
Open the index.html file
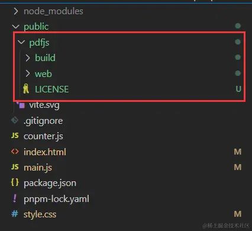coord(45,152)
